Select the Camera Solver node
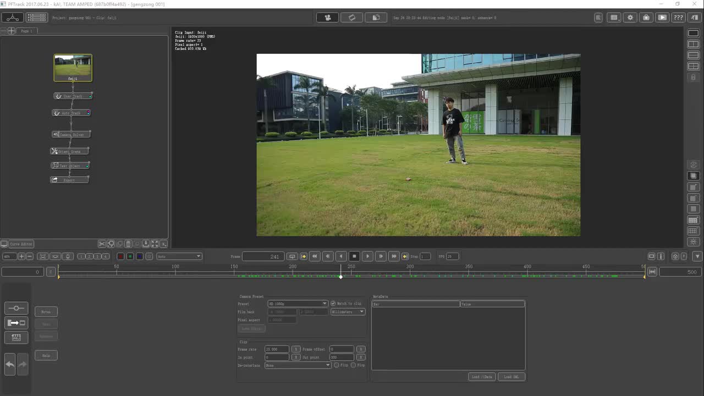This screenshot has width=704, height=396. [x=71, y=134]
